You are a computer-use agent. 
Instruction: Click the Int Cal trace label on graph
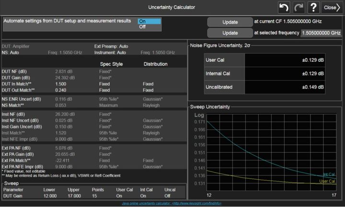point(329,174)
